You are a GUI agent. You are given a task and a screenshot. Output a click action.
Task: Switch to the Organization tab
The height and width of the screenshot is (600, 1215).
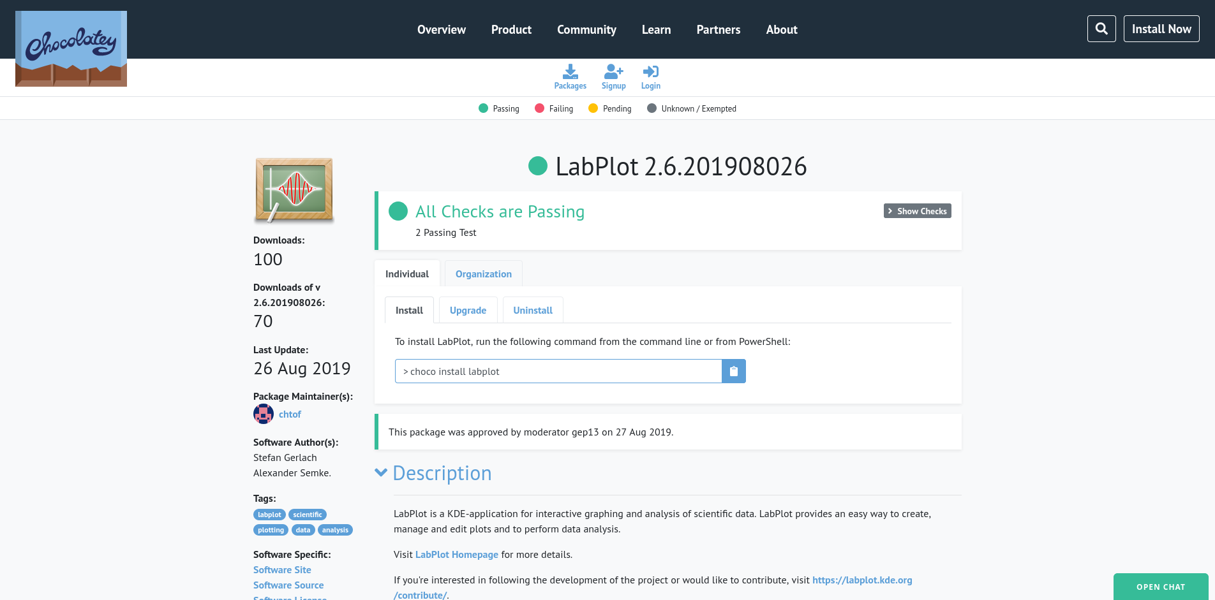(x=483, y=274)
